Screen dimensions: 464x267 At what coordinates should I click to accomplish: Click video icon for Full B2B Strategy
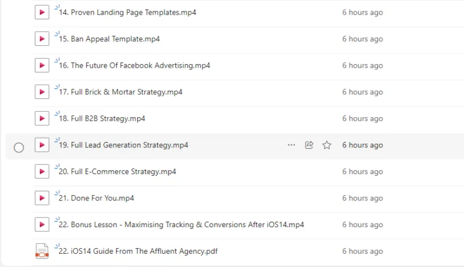pos(42,118)
